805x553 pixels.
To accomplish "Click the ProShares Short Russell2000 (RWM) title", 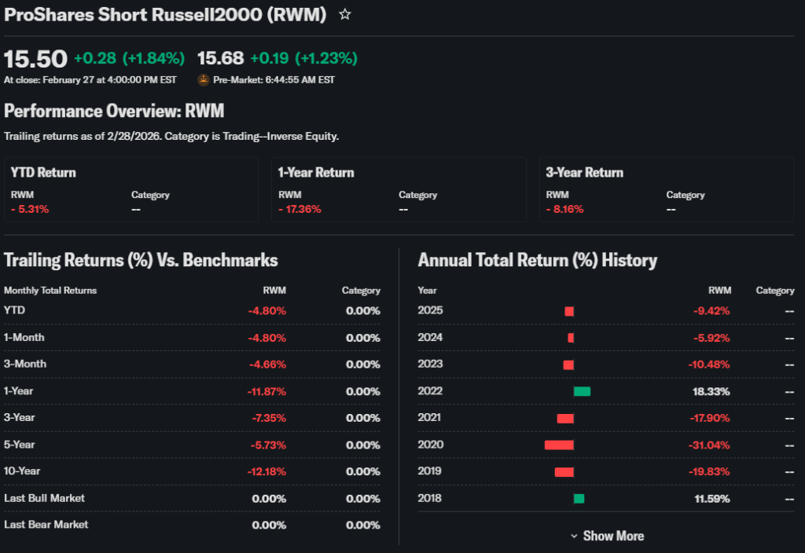I will click(x=165, y=15).
